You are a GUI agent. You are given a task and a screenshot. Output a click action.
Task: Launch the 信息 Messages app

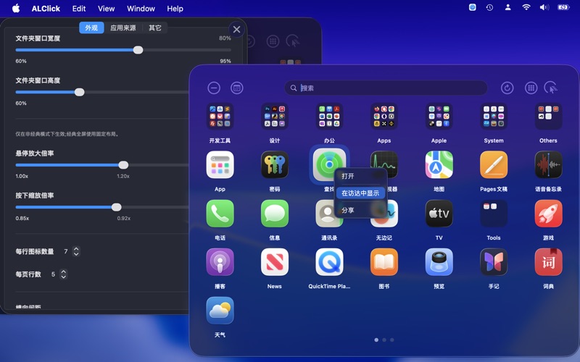tap(275, 214)
